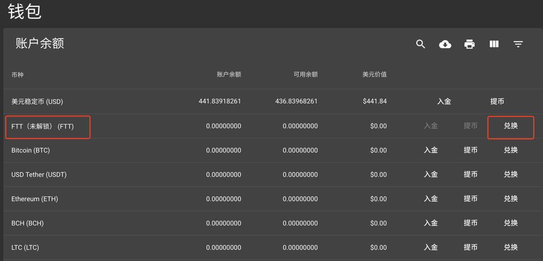Sort by the 账户余额 column header
Viewport: 543px width, 261px height.
[x=229, y=75]
